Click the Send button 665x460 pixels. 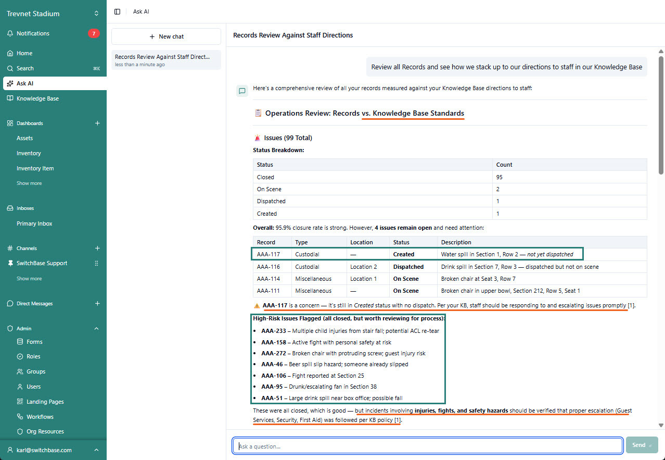pyautogui.click(x=642, y=445)
